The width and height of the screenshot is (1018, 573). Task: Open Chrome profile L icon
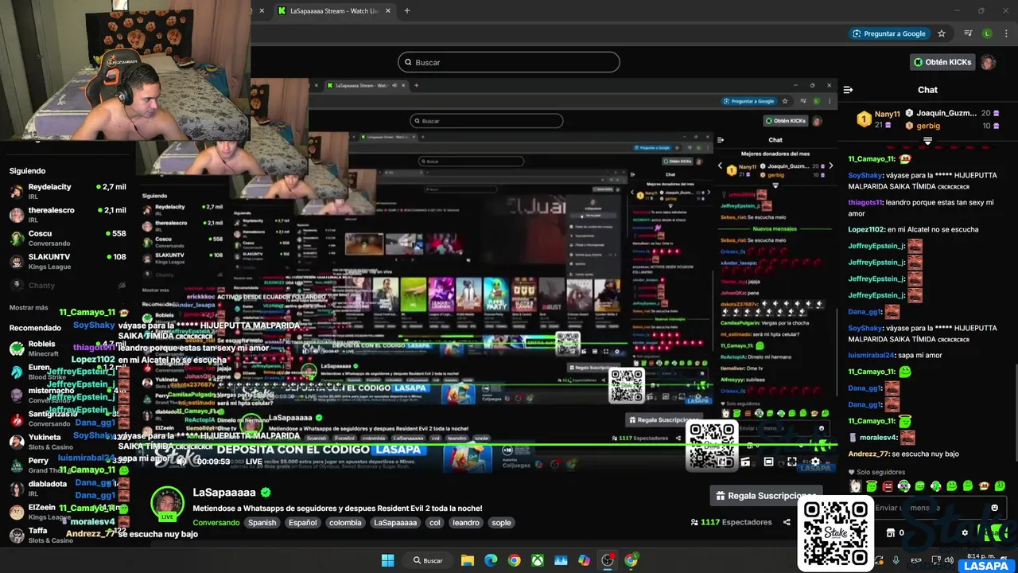(x=987, y=33)
